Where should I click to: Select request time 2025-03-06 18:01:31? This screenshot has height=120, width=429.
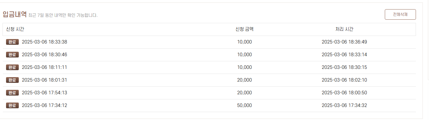[45, 80]
